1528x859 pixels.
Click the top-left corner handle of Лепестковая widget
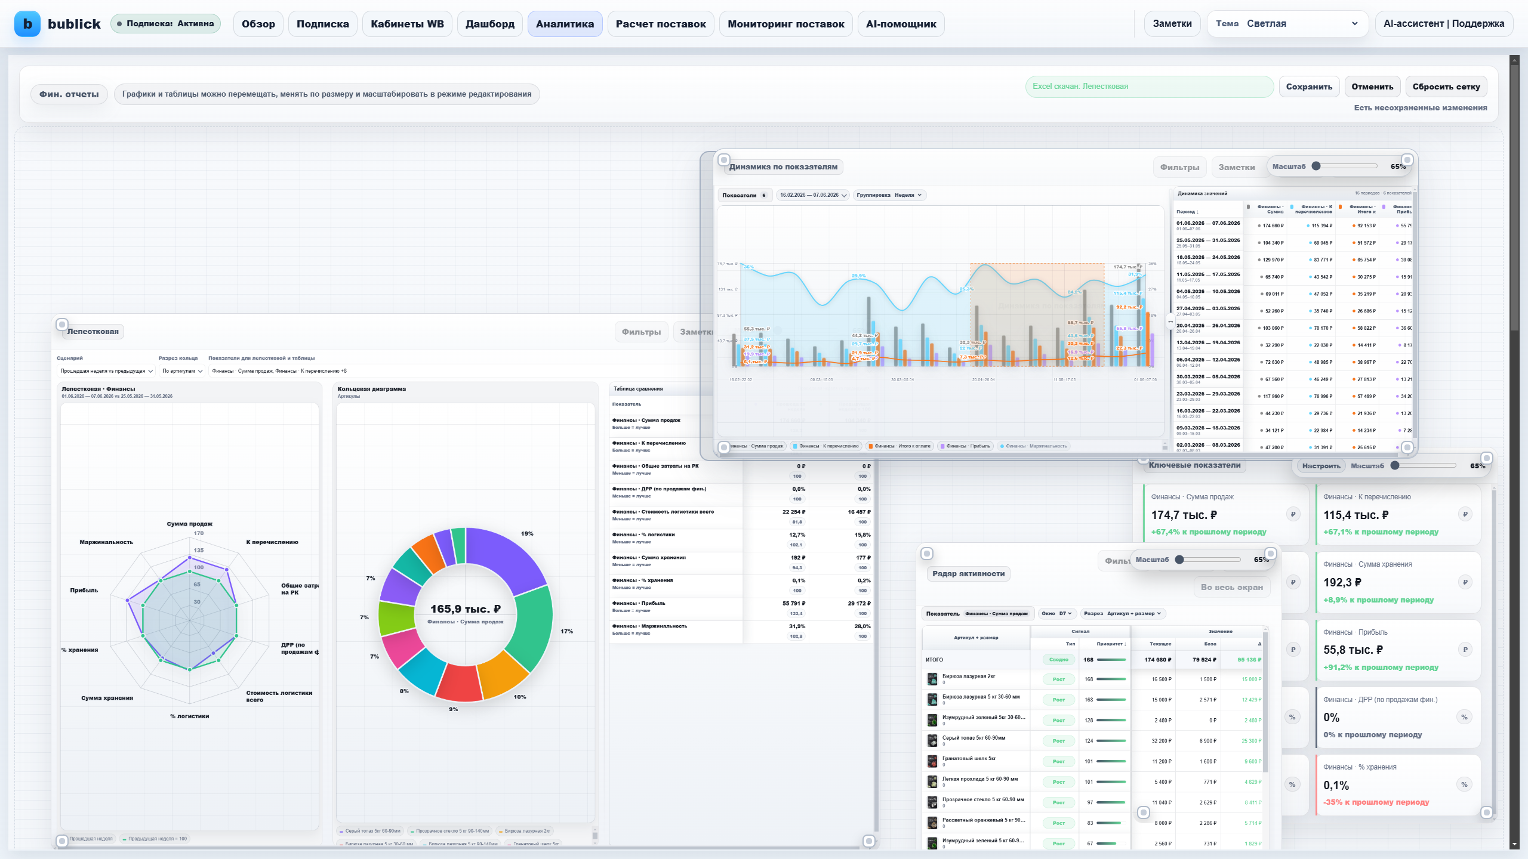(61, 325)
